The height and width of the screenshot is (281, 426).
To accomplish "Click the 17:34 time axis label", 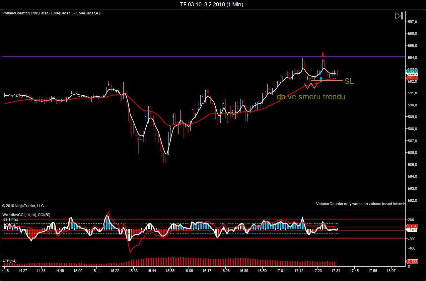I will 336,270.
